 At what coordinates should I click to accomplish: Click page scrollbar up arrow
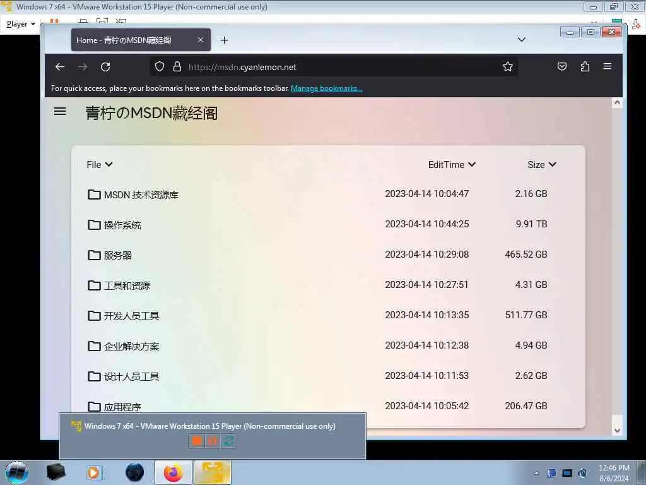pos(617,103)
